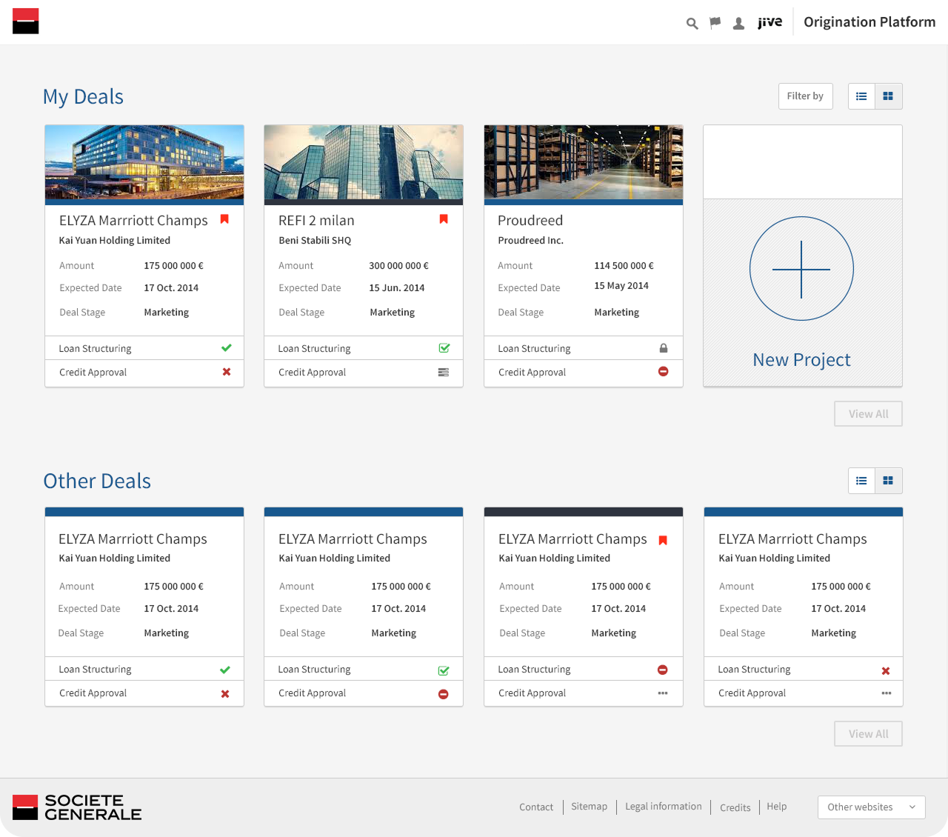Click the New Project plus icon
This screenshot has width=948, height=837.
(801, 268)
